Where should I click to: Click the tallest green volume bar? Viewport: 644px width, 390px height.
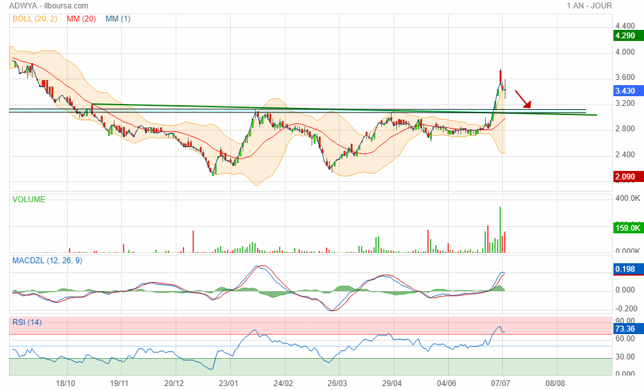[500, 229]
